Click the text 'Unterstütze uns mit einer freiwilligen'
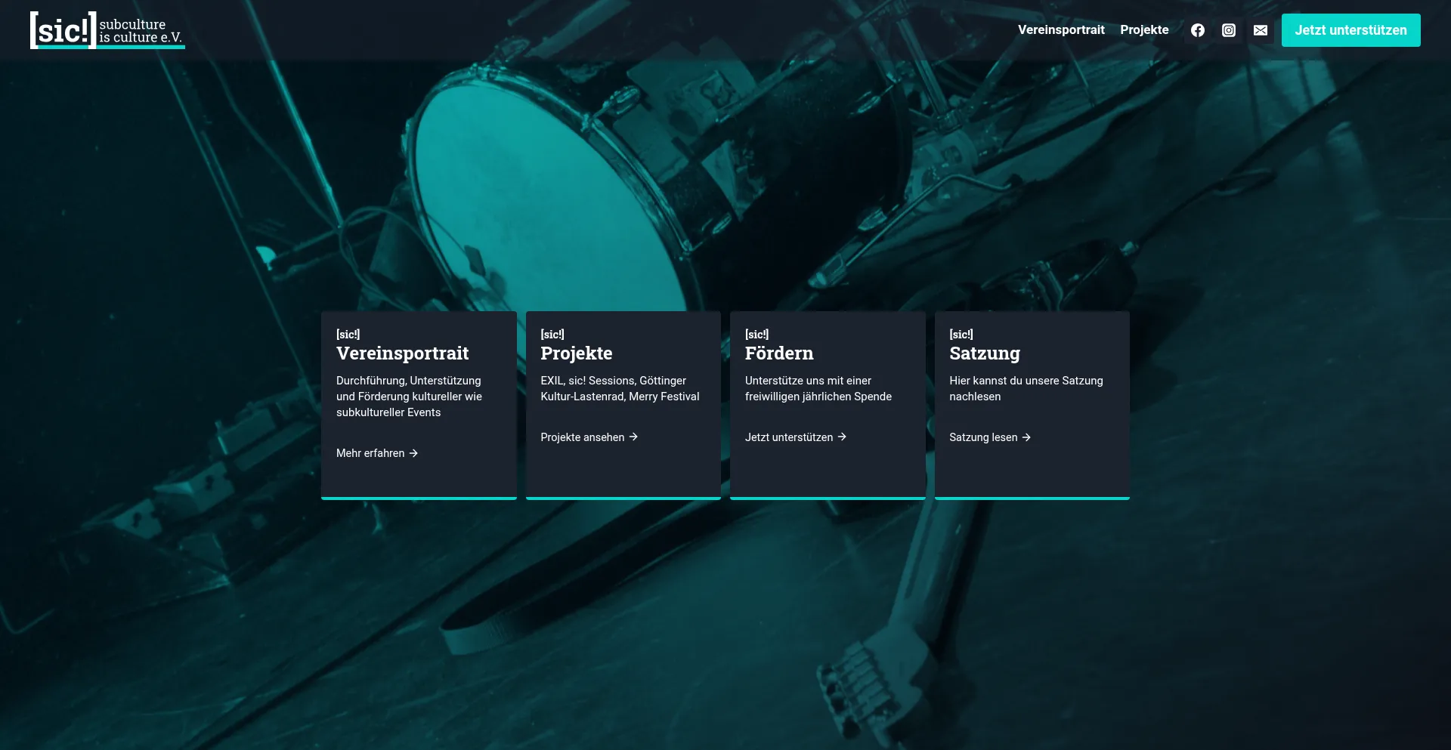 coord(818,389)
